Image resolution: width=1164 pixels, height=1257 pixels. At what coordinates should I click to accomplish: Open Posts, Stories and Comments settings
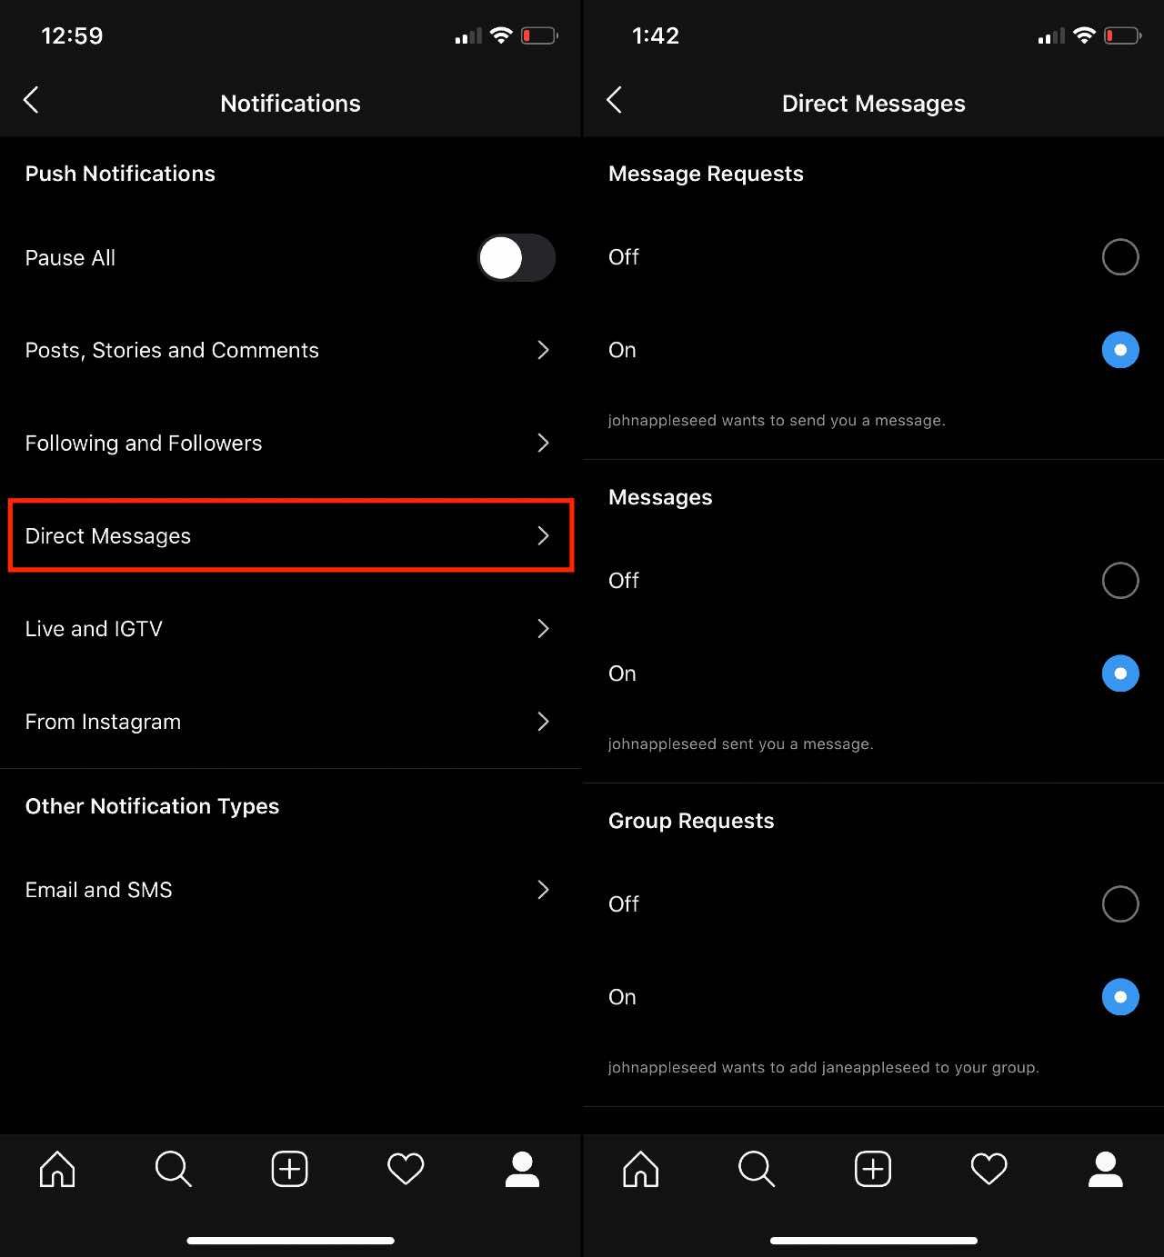point(290,350)
